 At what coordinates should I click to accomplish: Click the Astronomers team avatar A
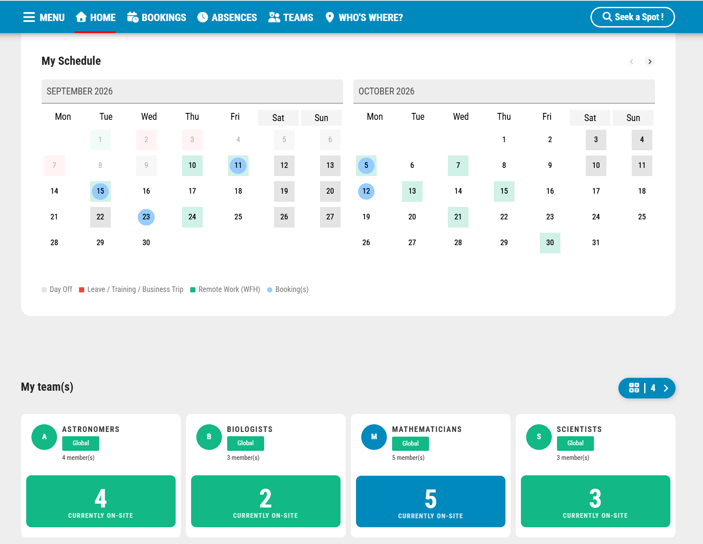point(44,437)
